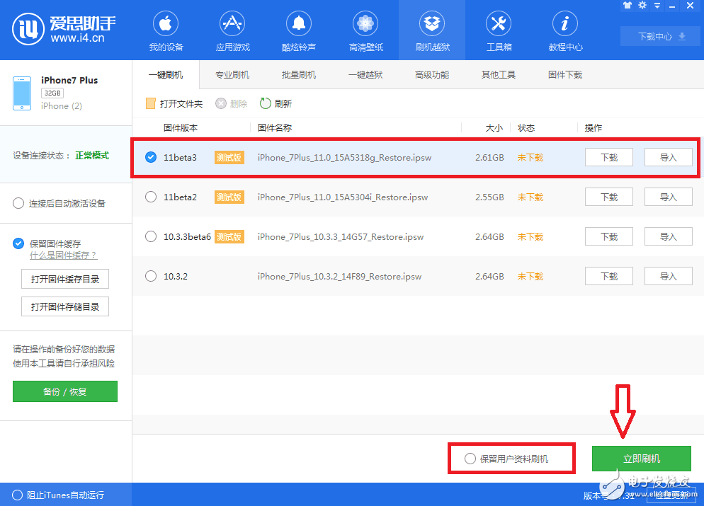Screen dimensions: 704x506
Task: Click 下载 for 11beta3 firmware
Action: point(608,157)
